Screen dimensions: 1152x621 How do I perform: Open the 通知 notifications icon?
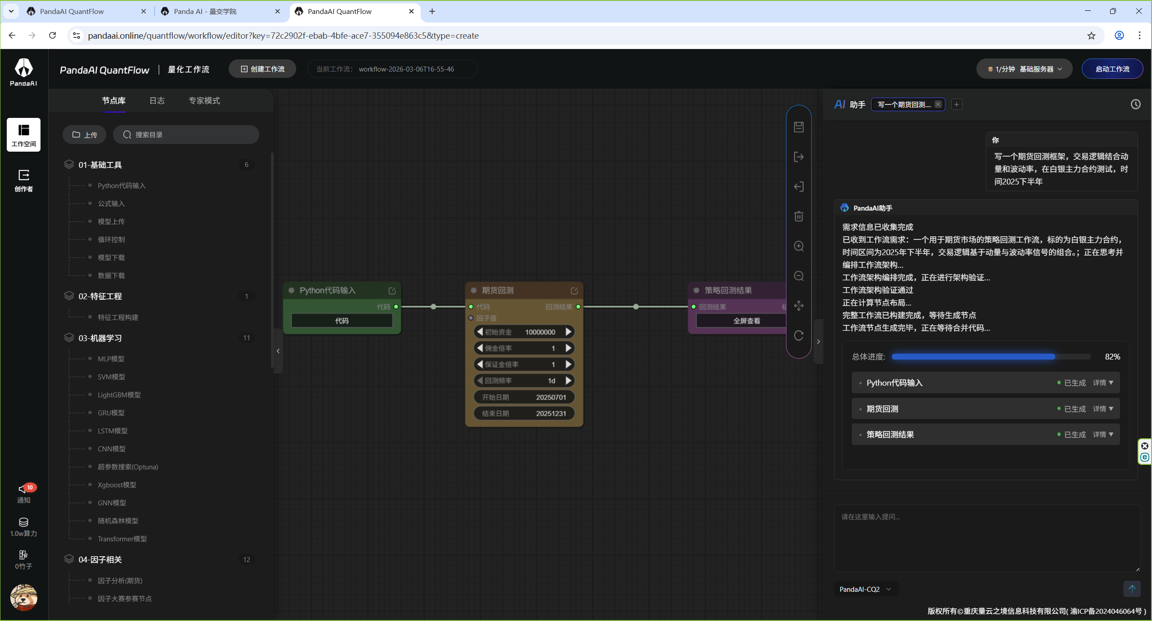(23, 494)
